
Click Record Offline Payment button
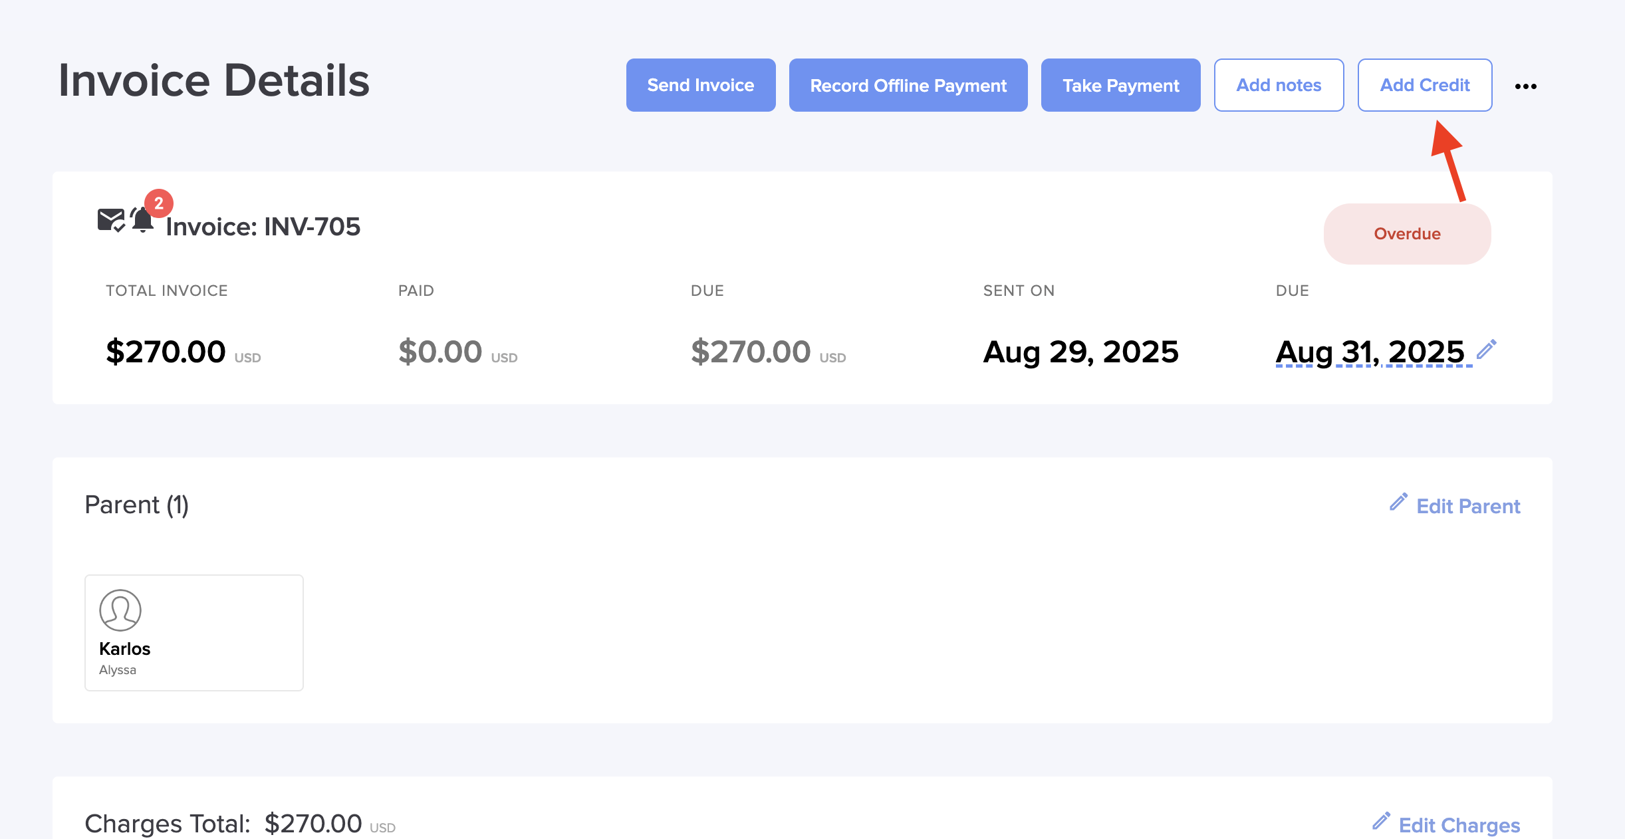908,86
